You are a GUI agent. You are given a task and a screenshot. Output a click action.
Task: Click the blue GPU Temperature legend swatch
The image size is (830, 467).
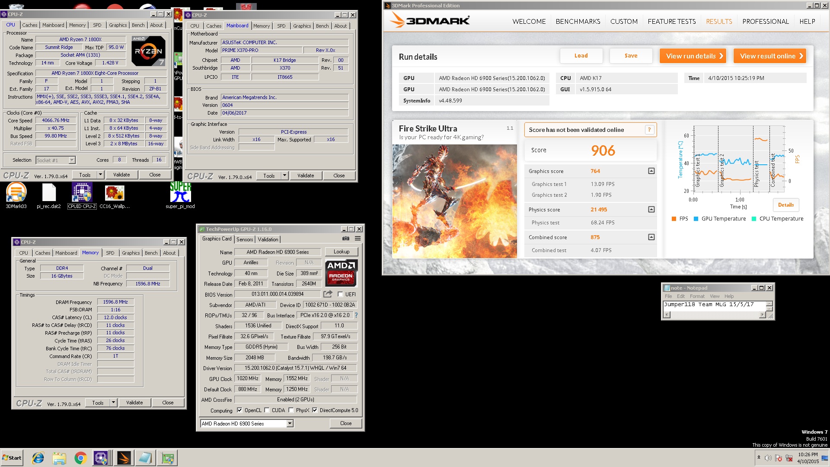(x=696, y=219)
